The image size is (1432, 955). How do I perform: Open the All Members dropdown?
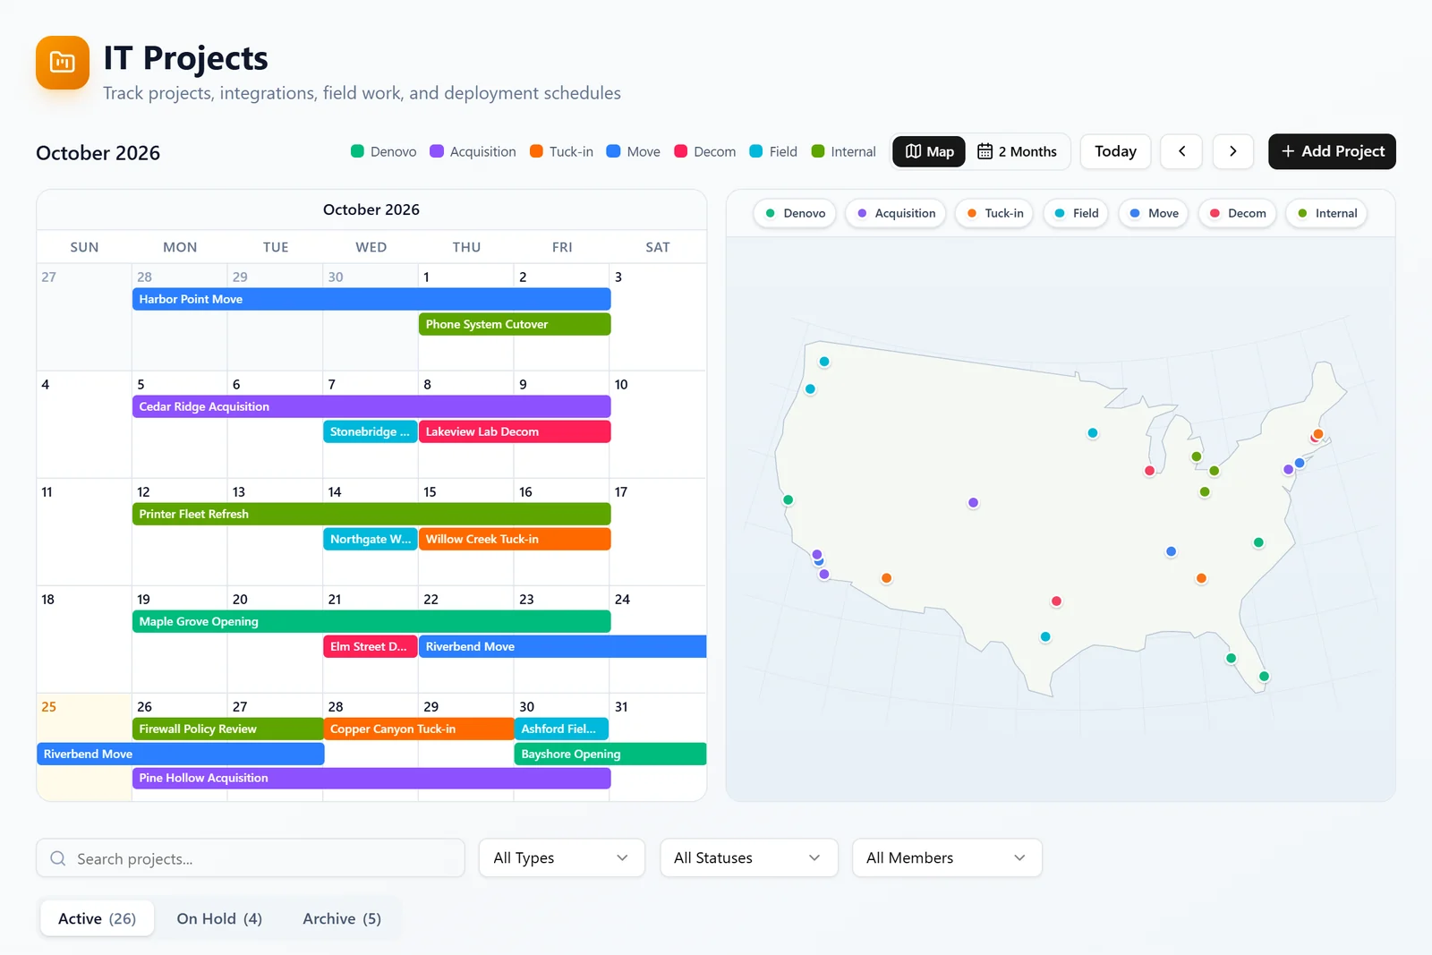(x=947, y=857)
